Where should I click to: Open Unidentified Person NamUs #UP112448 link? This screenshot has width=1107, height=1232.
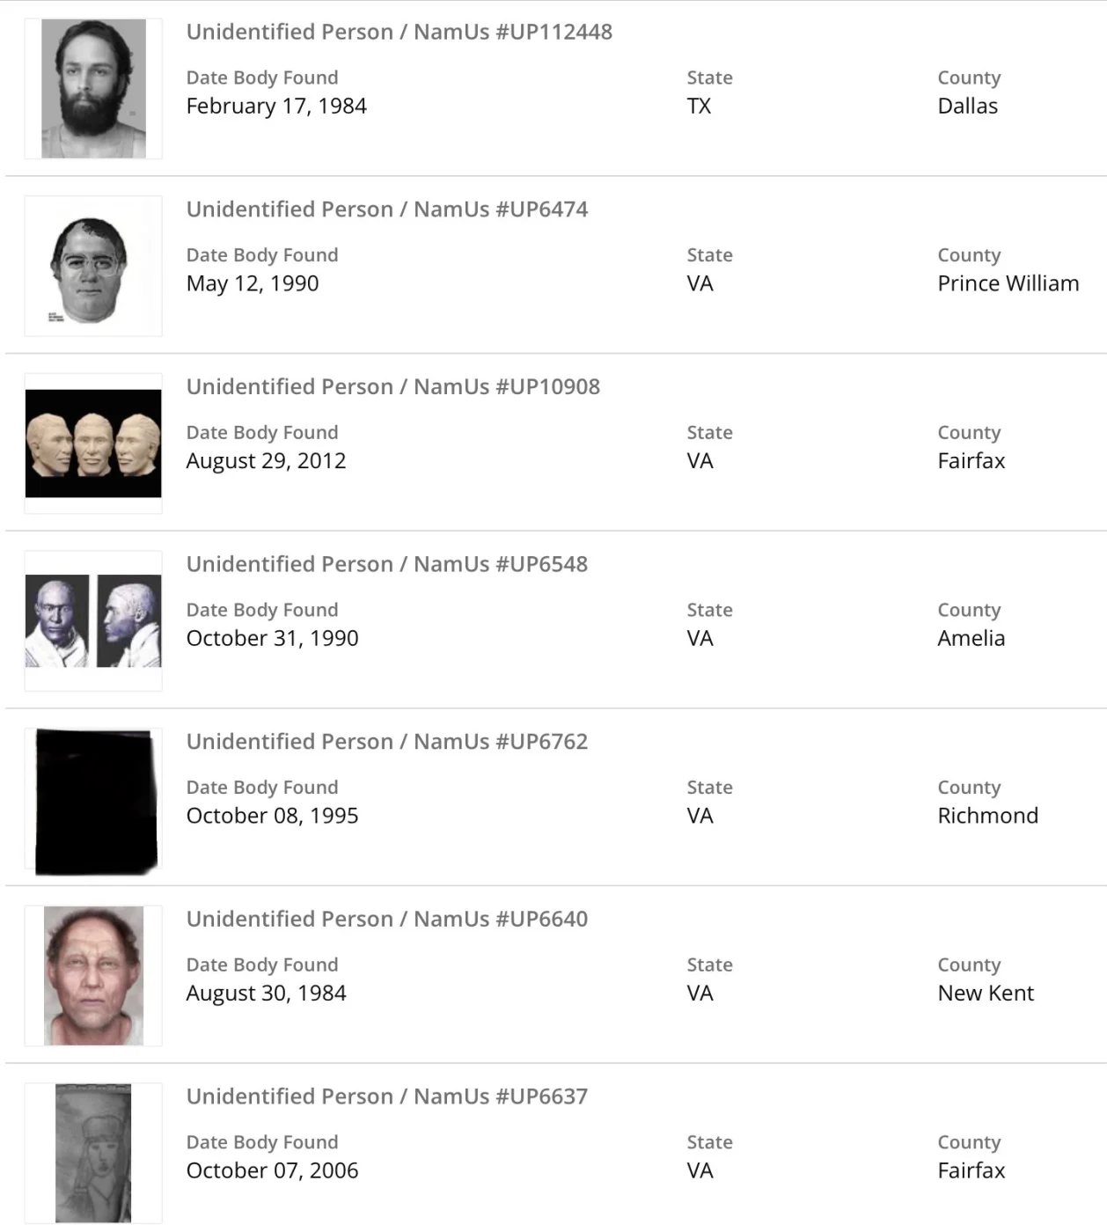pyautogui.click(x=399, y=32)
